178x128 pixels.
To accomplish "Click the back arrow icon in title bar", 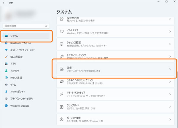I will (x=4, y=3).
